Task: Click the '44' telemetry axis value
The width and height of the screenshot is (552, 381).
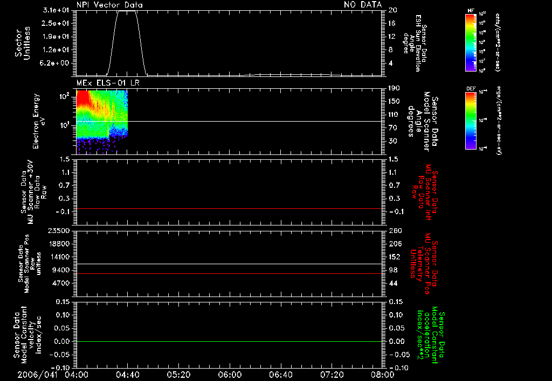Action: coord(393,283)
